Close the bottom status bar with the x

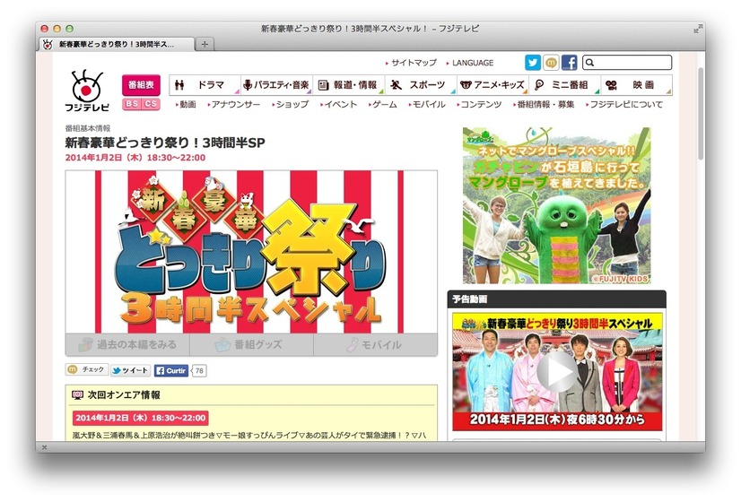(x=44, y=447)
